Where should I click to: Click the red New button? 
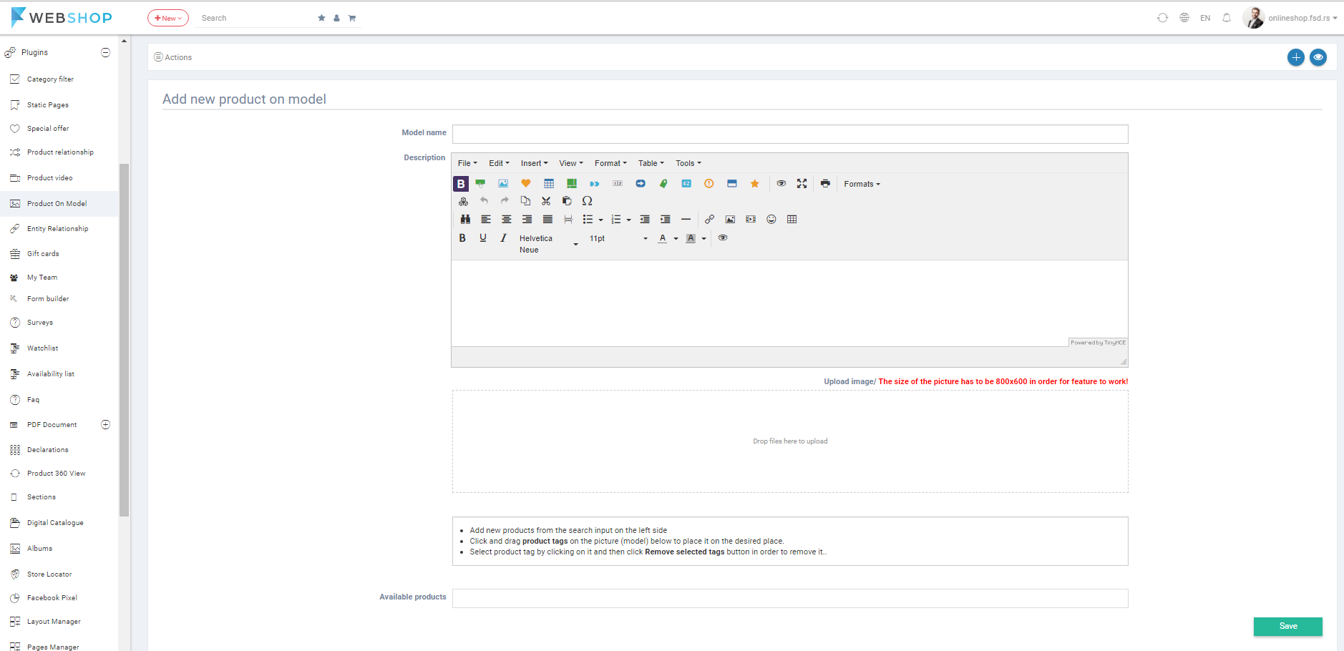(x=168, y=18)
